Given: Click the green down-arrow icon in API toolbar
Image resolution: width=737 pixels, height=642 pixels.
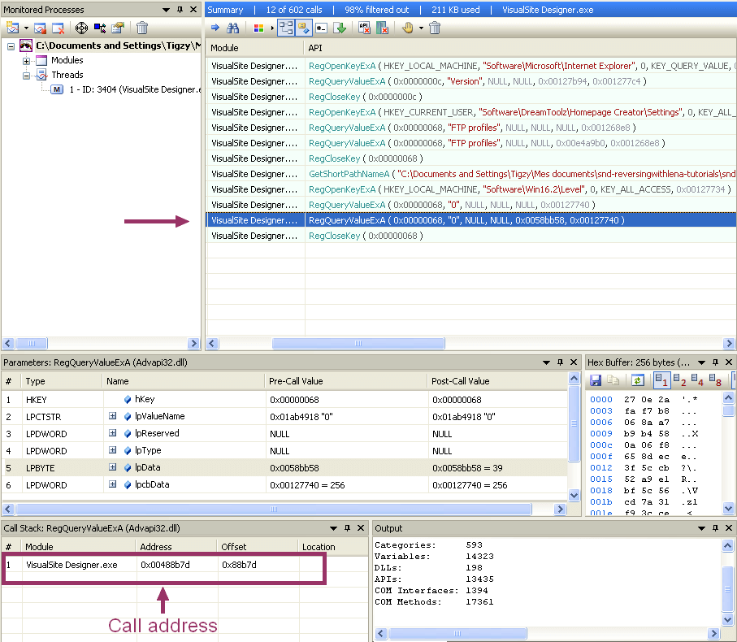Looking at the screenshot, I should click(x=340, y=28).
